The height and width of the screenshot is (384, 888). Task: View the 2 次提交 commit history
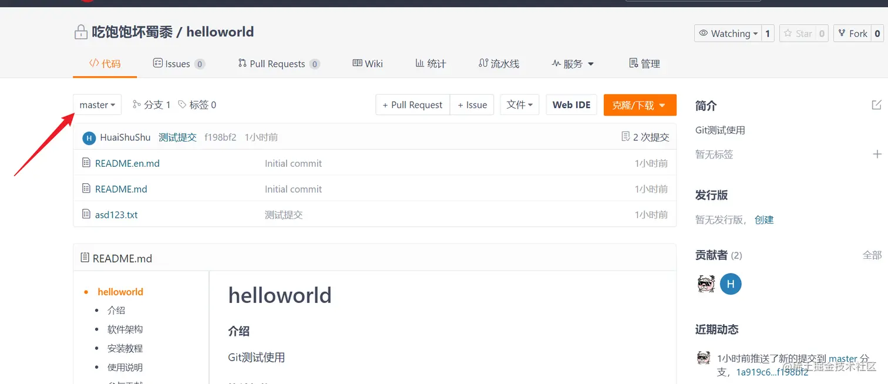645,137
